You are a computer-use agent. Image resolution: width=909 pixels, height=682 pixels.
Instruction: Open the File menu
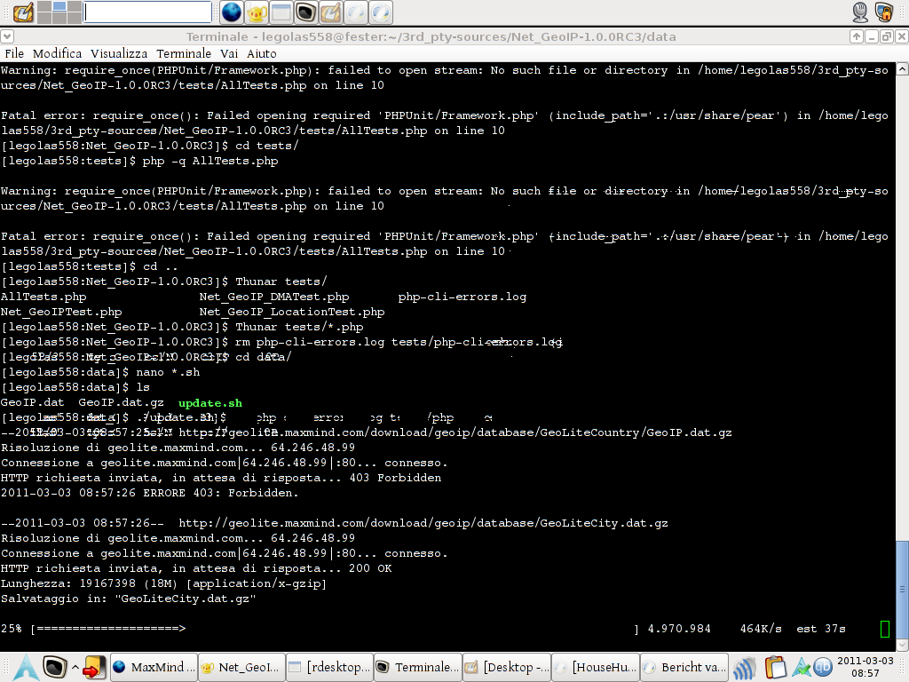coord(14,53)
